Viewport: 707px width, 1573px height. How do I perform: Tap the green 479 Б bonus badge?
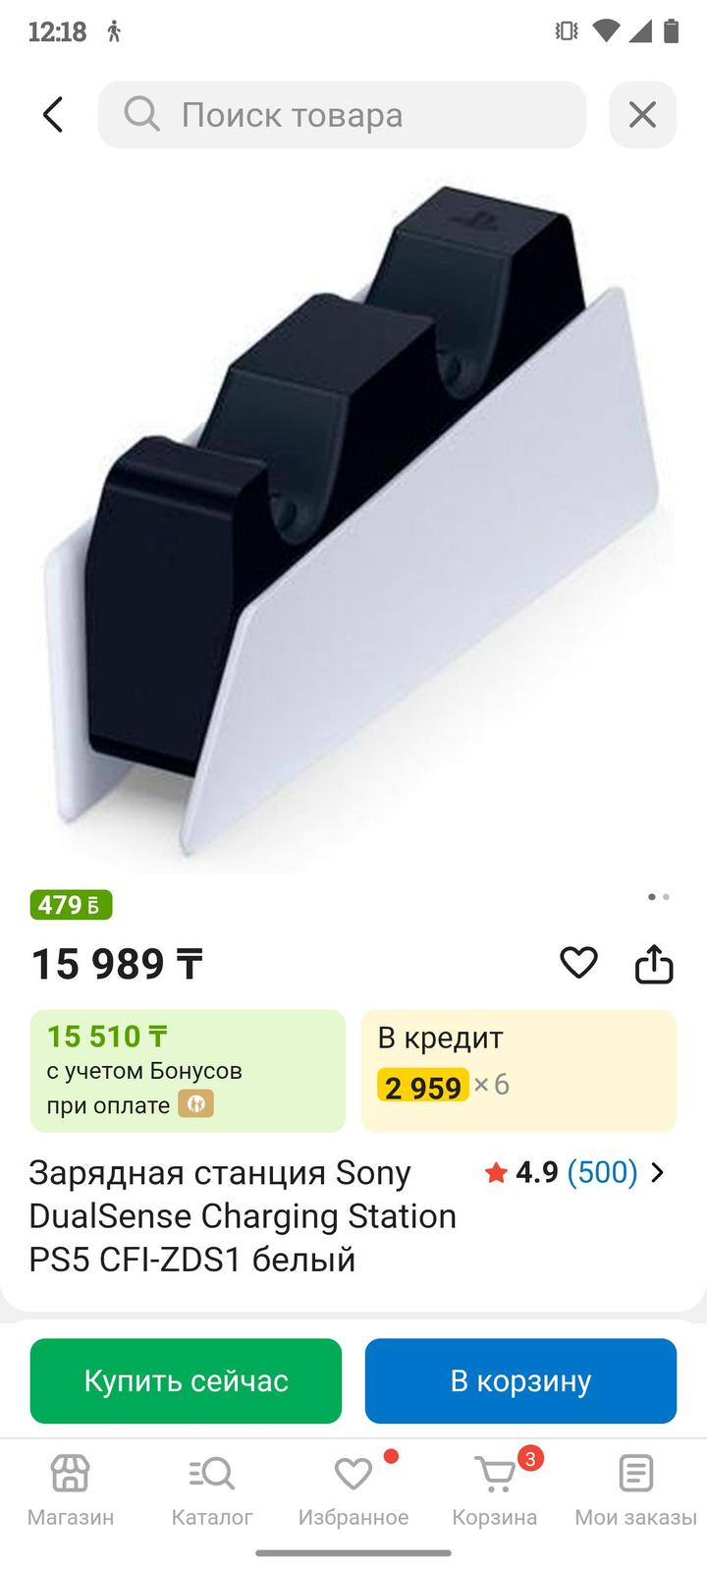(71, 905)
